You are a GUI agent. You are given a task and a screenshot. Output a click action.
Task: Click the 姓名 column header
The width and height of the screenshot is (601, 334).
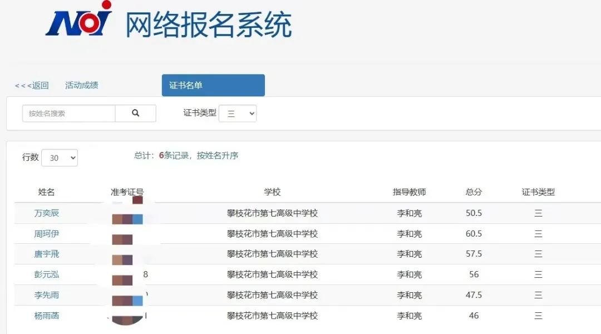47,192
